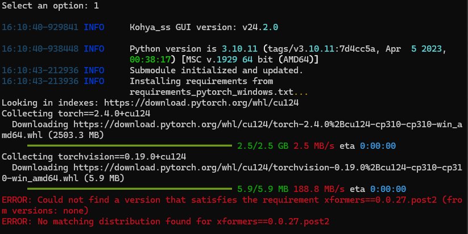Click the pytorch whl/cu124 index URL
This screenshot has width=468, height=234.
pyautogui.click(x=201, y=103)
